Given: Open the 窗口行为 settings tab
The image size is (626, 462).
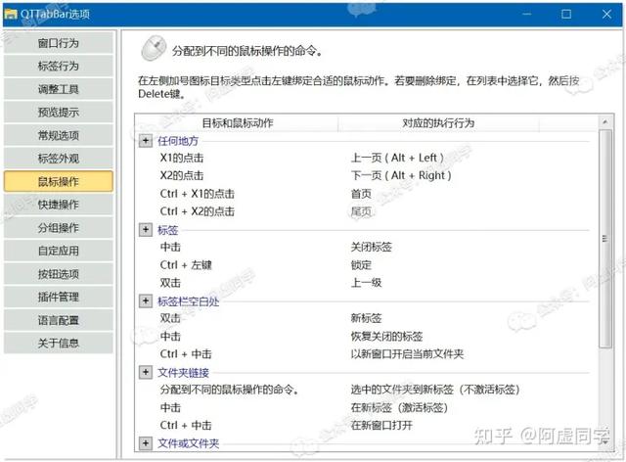Looking at the screenshot, I should click(x=59, y=43).
